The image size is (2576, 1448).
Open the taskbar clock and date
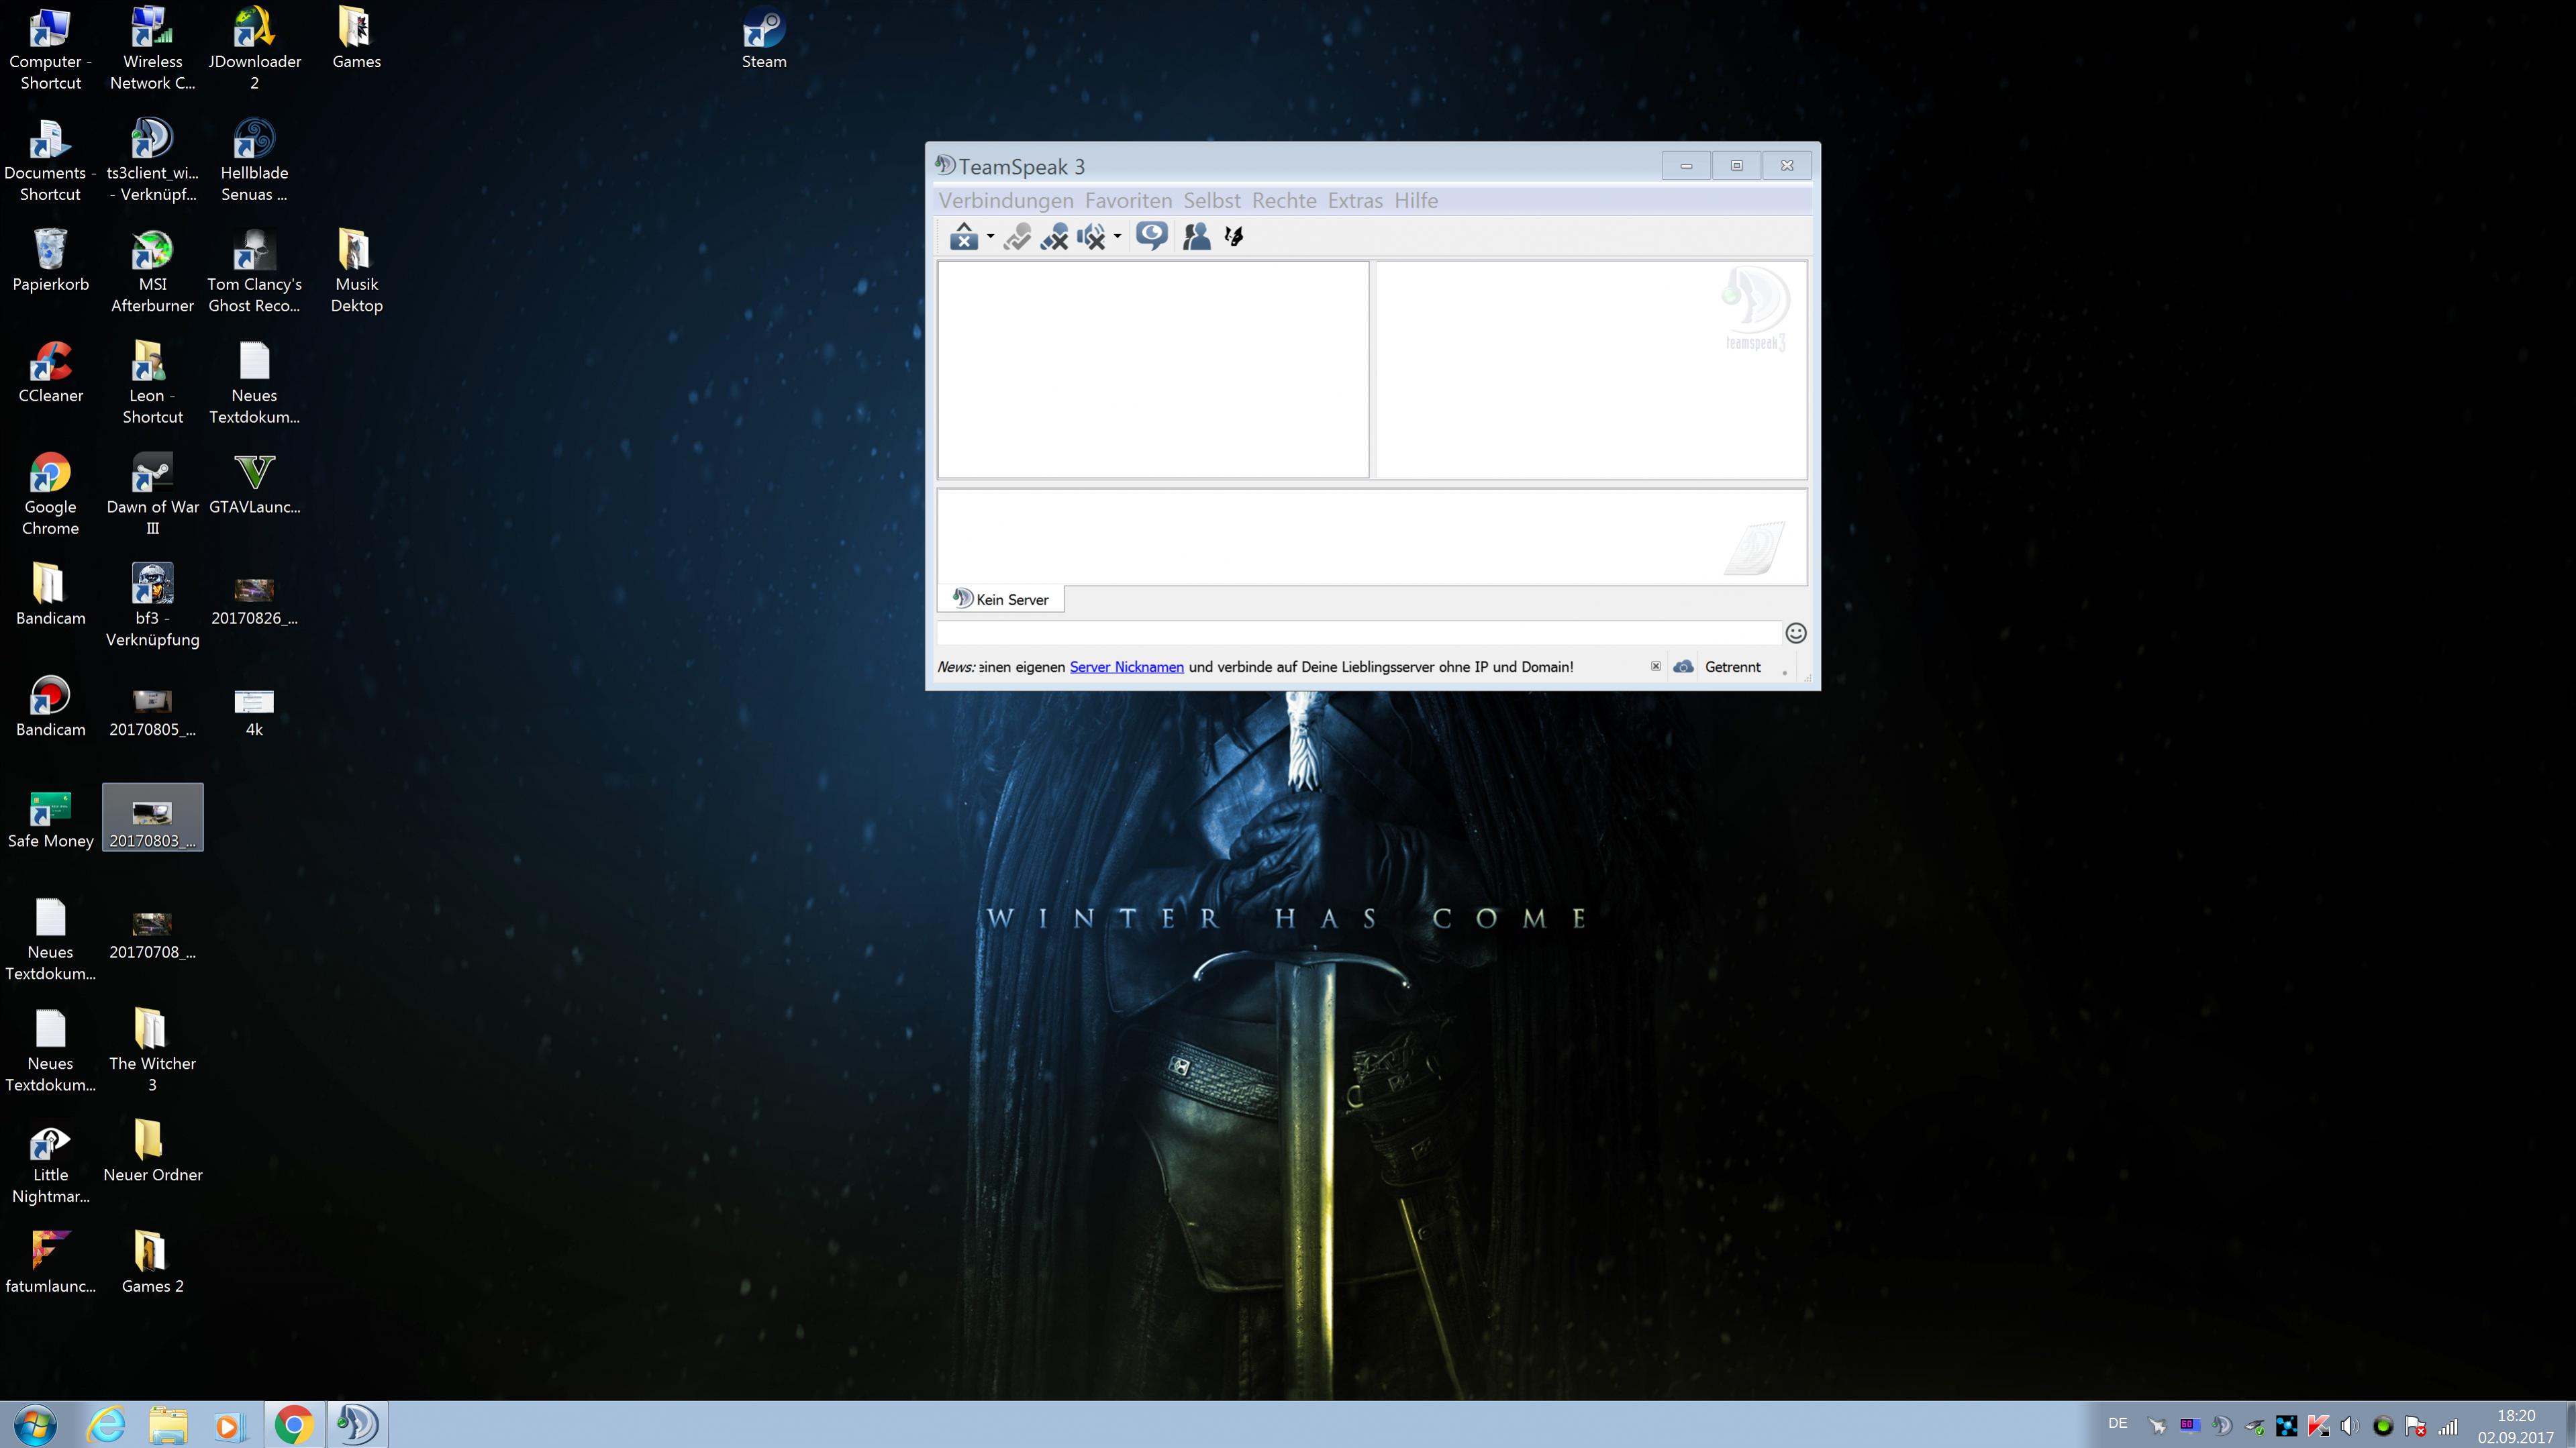coord(2516,1426)
